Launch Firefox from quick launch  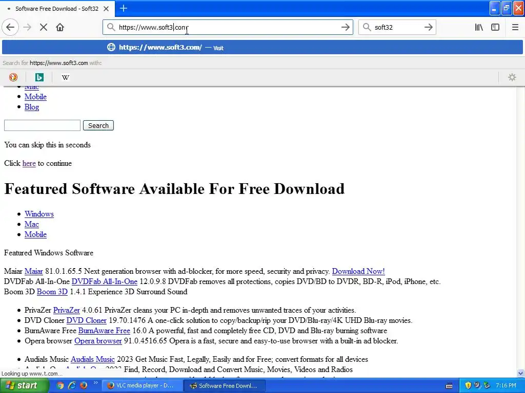coord(84,386)
